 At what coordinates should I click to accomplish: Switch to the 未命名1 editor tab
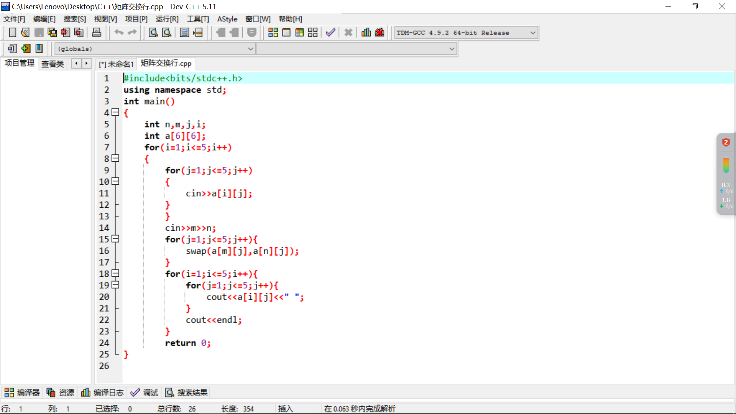coord(117,64)
